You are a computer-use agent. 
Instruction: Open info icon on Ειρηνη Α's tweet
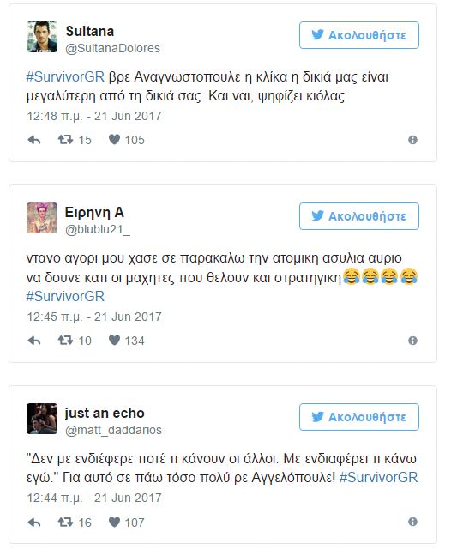click(412, 341)
